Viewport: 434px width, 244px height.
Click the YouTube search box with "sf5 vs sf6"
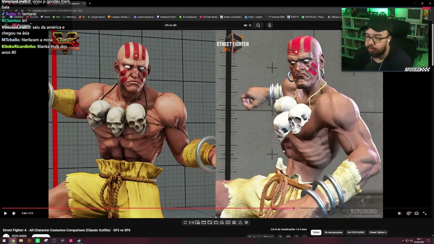click(203, 25)
